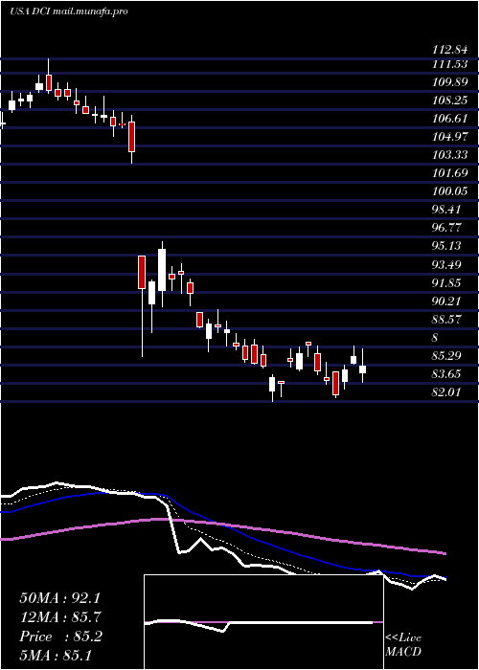
Task: Select the 104.97 price axis label
Action: click(x=450, y=137)
